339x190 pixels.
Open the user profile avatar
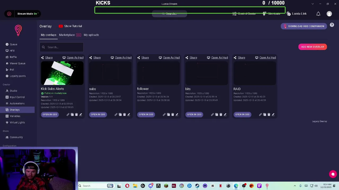329,14
